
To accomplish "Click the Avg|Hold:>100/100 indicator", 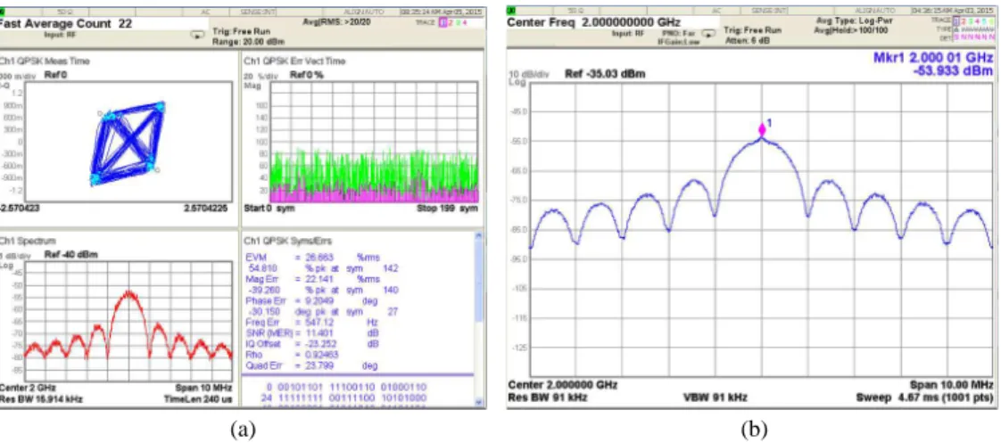I will 852,30.
